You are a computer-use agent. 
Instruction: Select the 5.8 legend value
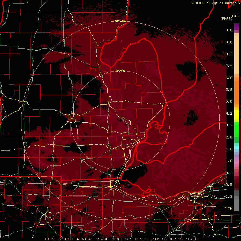[229, 90]
